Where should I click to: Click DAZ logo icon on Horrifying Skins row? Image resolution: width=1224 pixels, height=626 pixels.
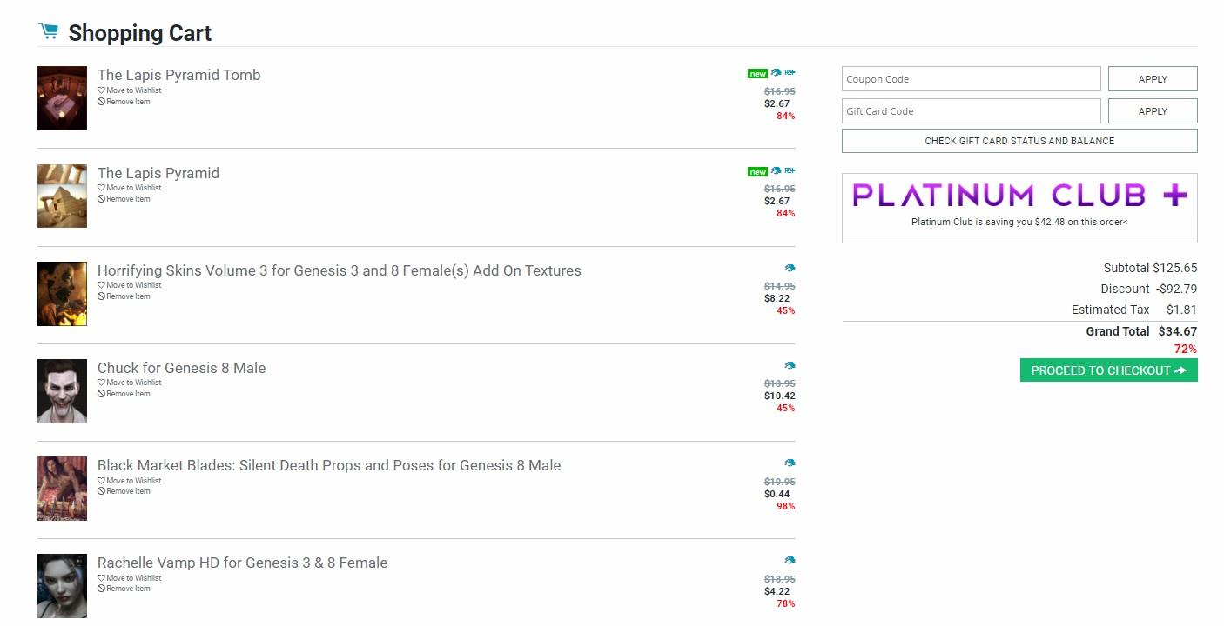[790, 269]
